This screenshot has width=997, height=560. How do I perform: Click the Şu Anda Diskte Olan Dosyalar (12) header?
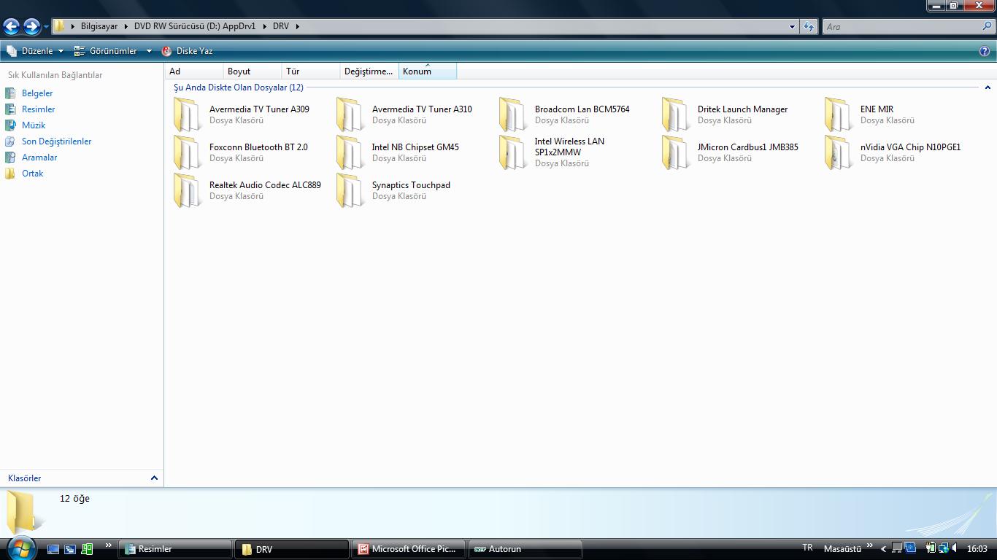pos(238,87)
